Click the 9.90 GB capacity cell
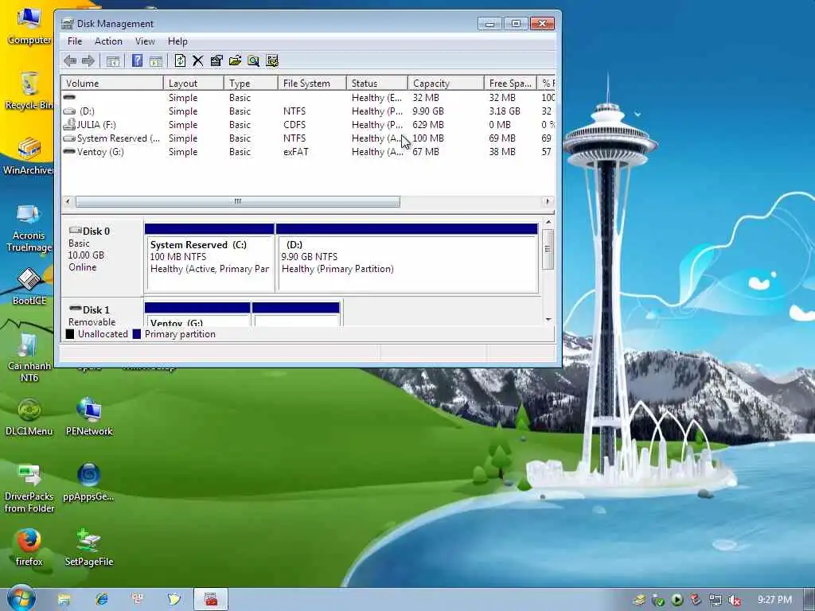 click(x=427, y=111)
